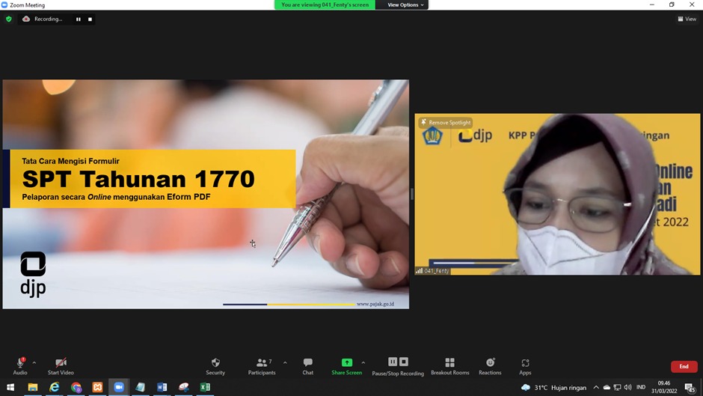Click the red End meeting button
The width and height of the screenshot is (703, 396).
(684, 366)
